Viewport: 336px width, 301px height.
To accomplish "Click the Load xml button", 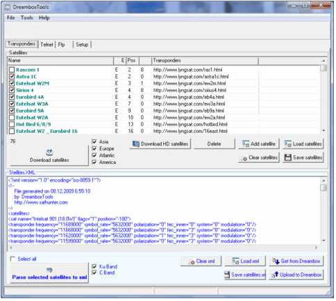I will click(x=245, y=261).
